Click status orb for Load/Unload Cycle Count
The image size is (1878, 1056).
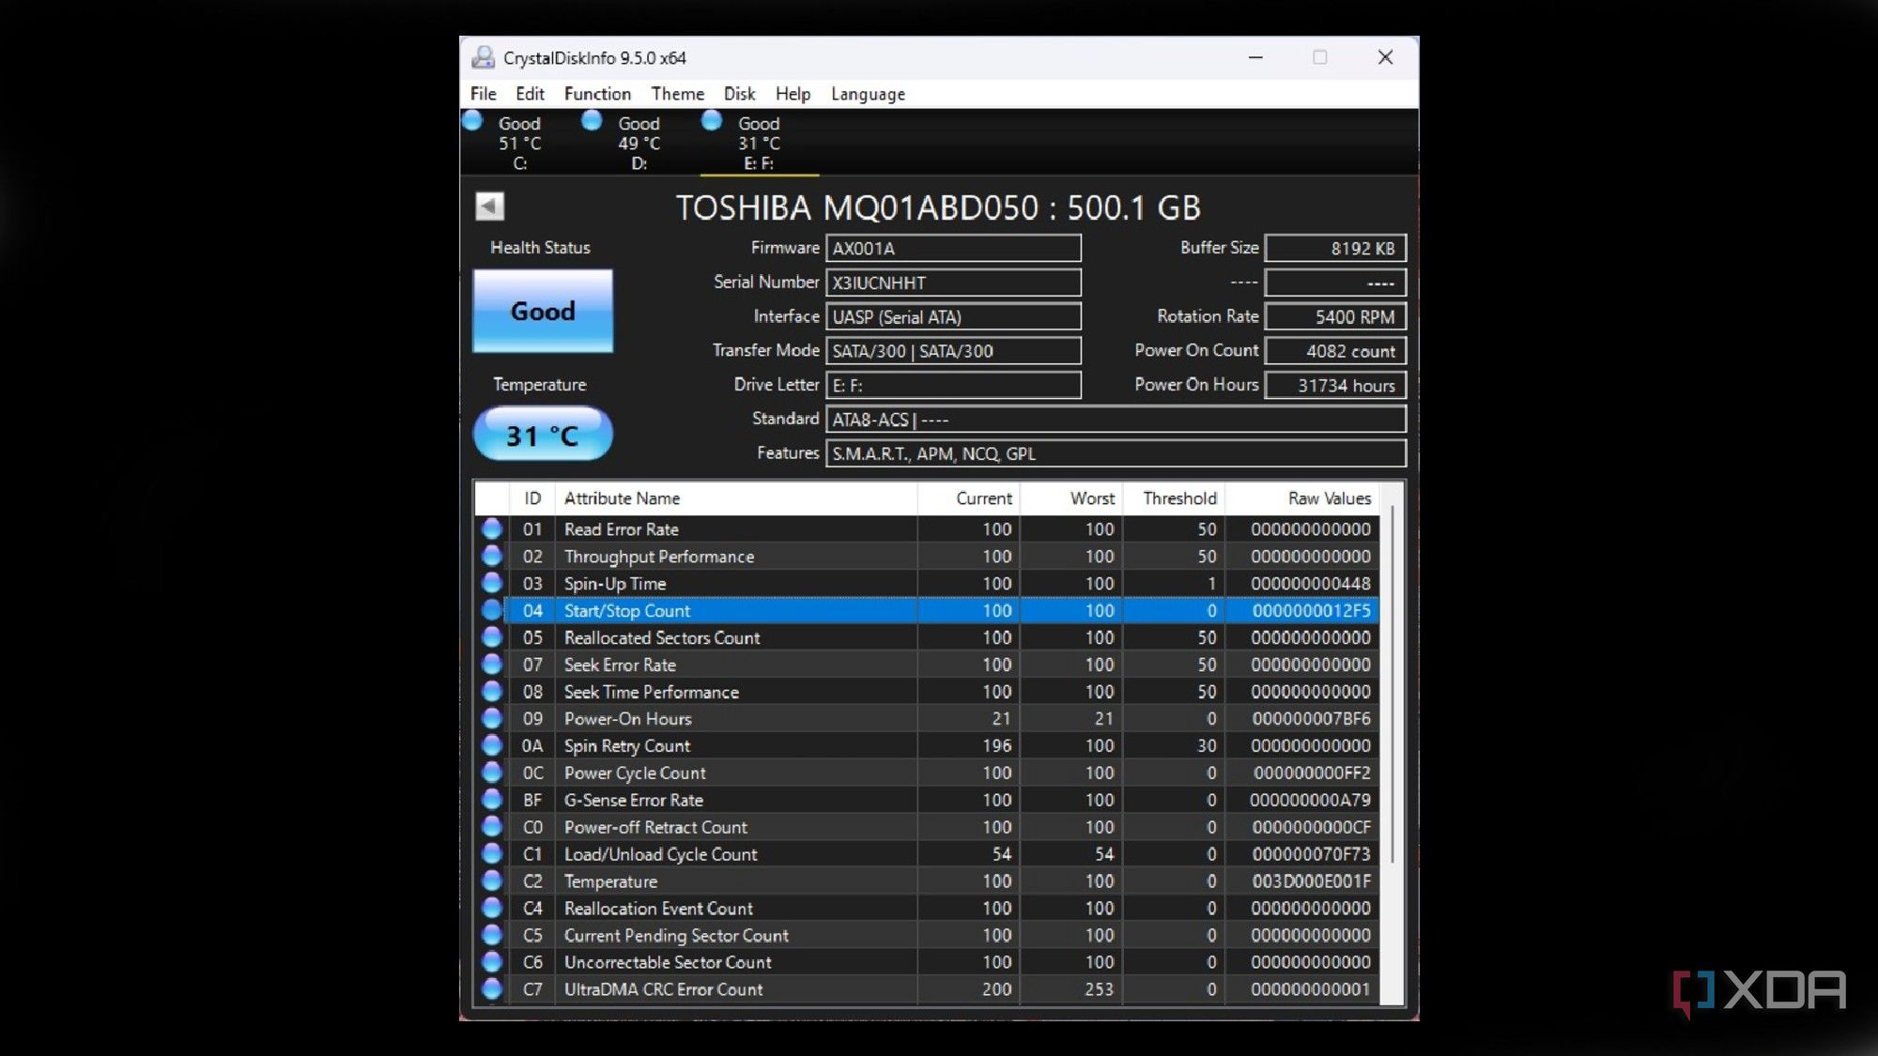[x=491, y=853]
